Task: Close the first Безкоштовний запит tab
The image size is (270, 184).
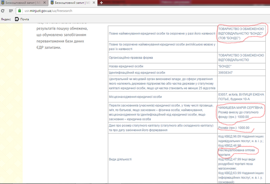Action: click(44, 3)
